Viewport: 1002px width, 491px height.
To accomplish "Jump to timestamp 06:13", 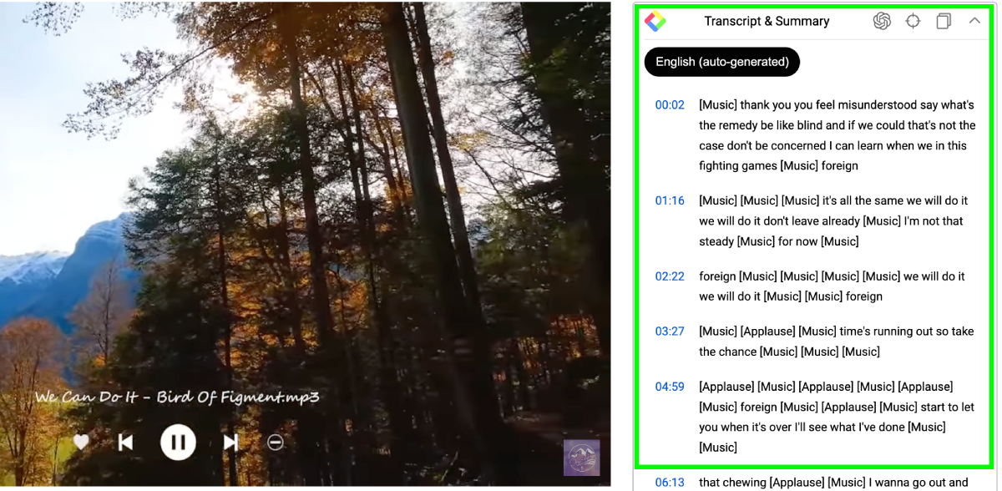I will (670, 482).
